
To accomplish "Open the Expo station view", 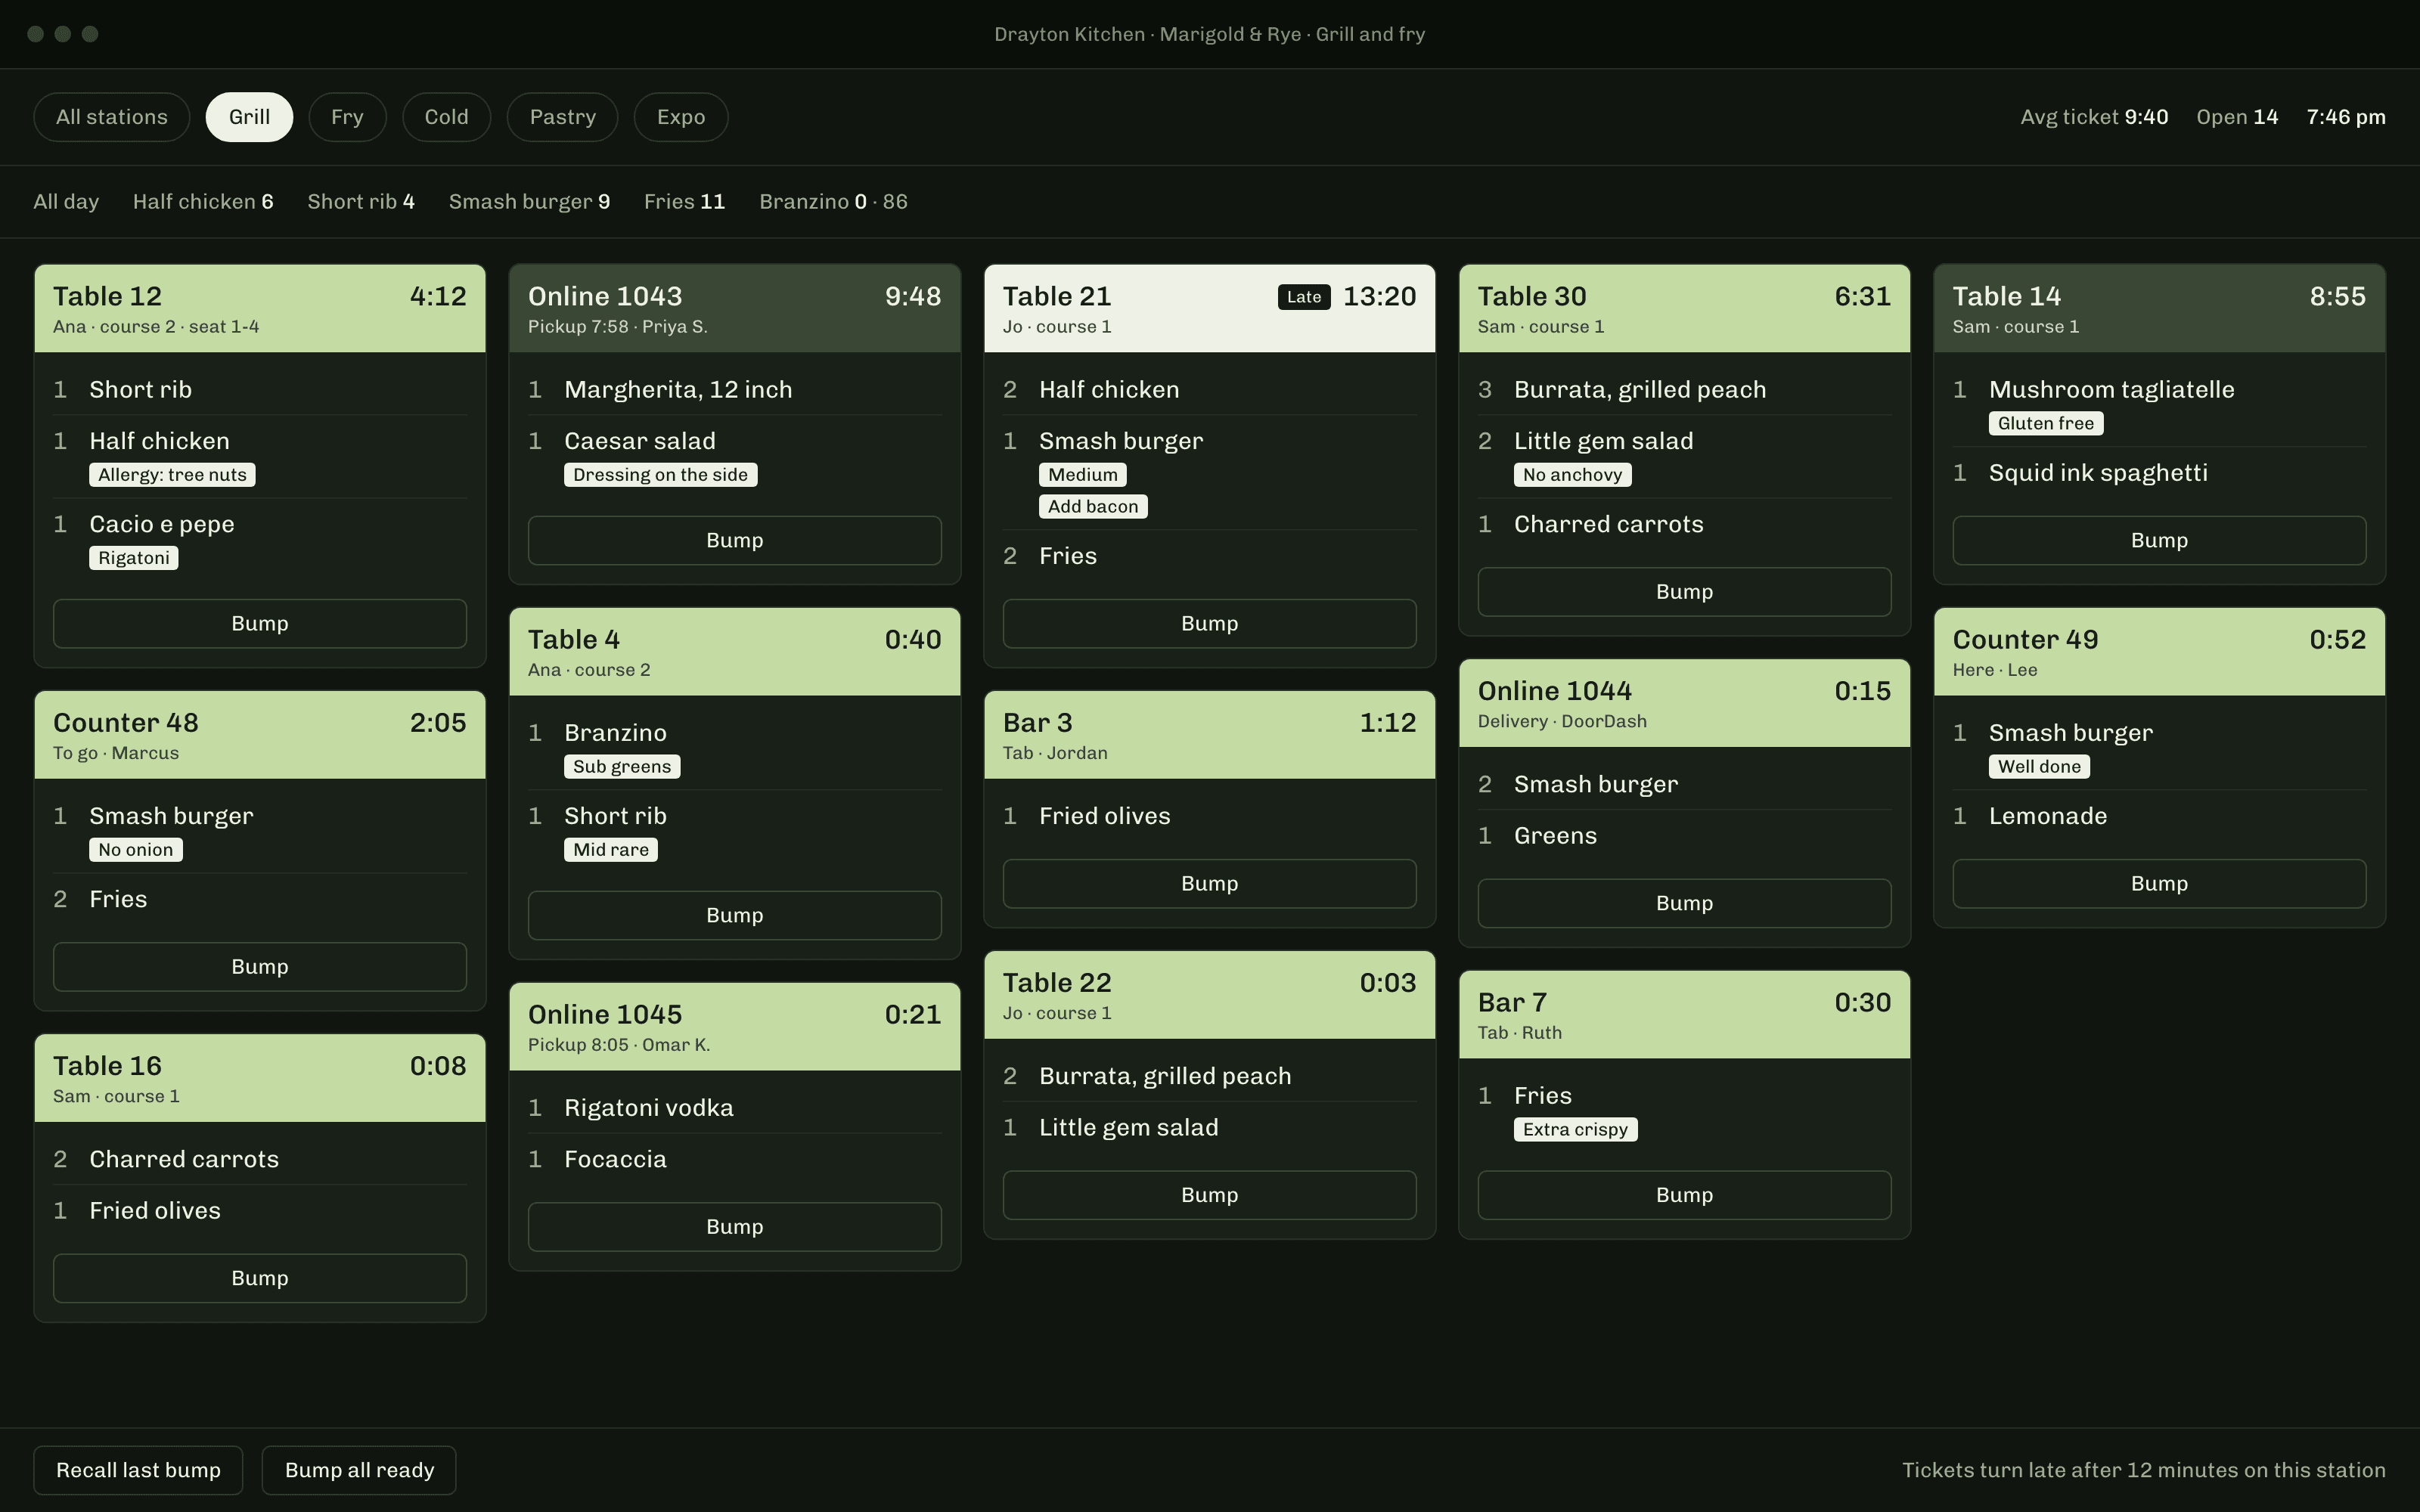I will 681,117.
